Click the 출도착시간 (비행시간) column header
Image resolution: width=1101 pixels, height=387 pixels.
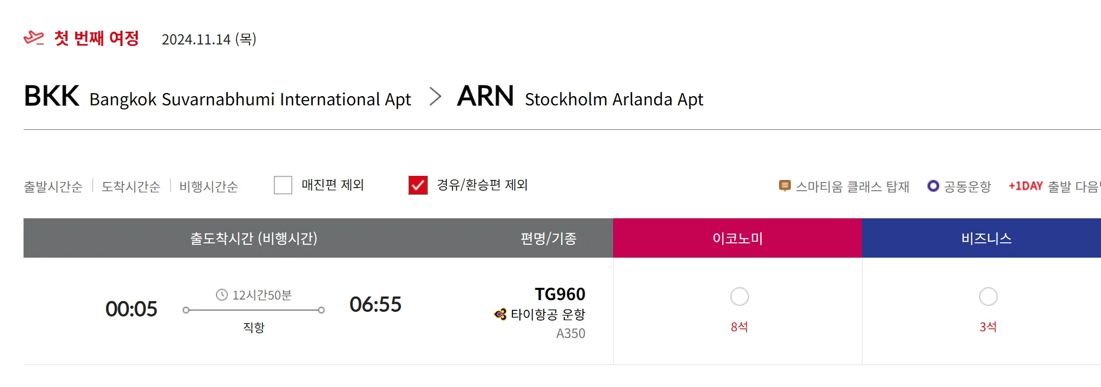tap(254, 238)
